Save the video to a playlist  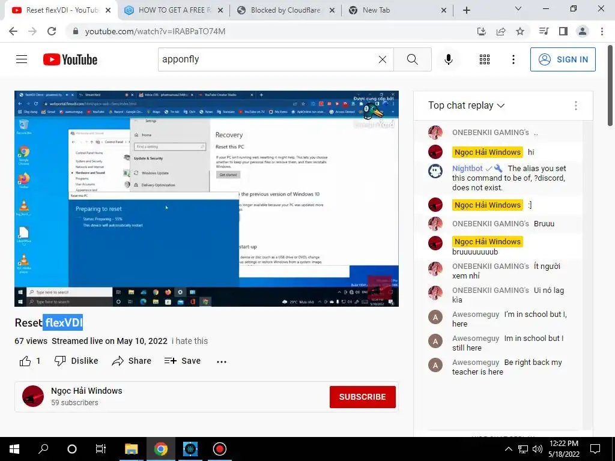(183, 361)
